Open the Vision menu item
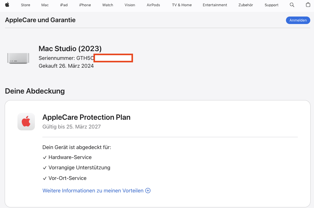The width and height of the screenshot is (314, 208). 130,5
